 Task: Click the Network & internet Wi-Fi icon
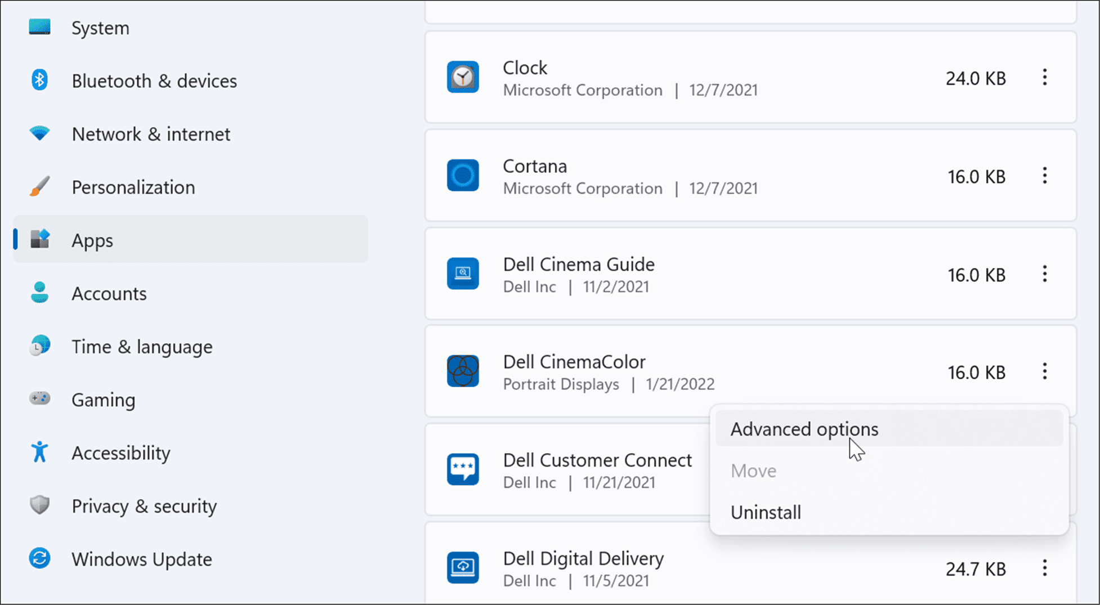pos(39,133)
